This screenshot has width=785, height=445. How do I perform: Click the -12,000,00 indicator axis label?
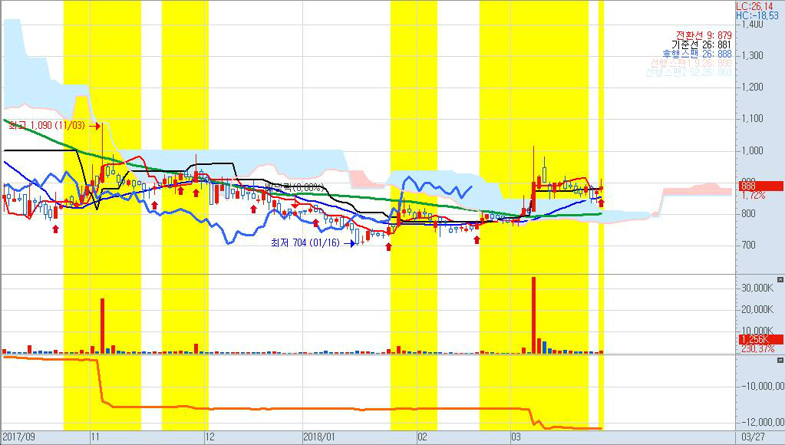pyautogui.click(x=763, y=423)
